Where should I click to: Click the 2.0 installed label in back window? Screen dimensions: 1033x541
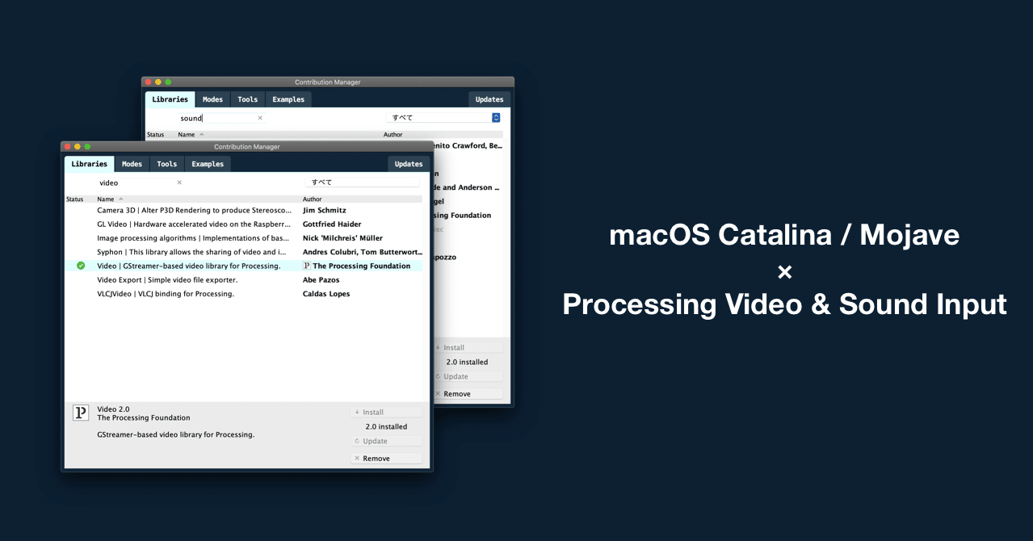467,362
